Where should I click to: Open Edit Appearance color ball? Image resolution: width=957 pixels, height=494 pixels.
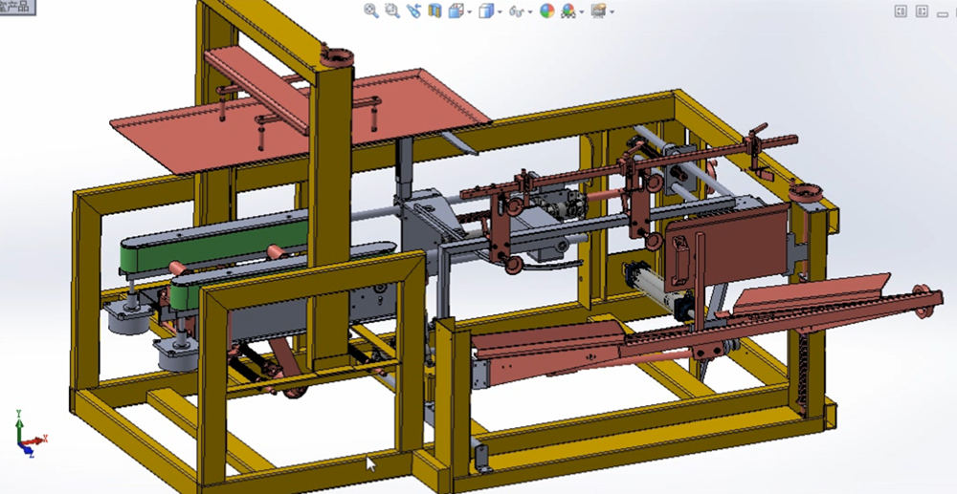tap(547, 11)
